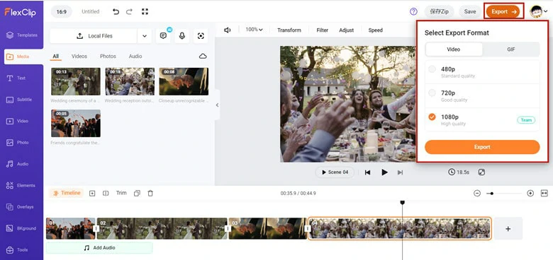Viewport: 553px width, 260px height.
Task: Click the redo arrow icon
Action: click(129, 11)
